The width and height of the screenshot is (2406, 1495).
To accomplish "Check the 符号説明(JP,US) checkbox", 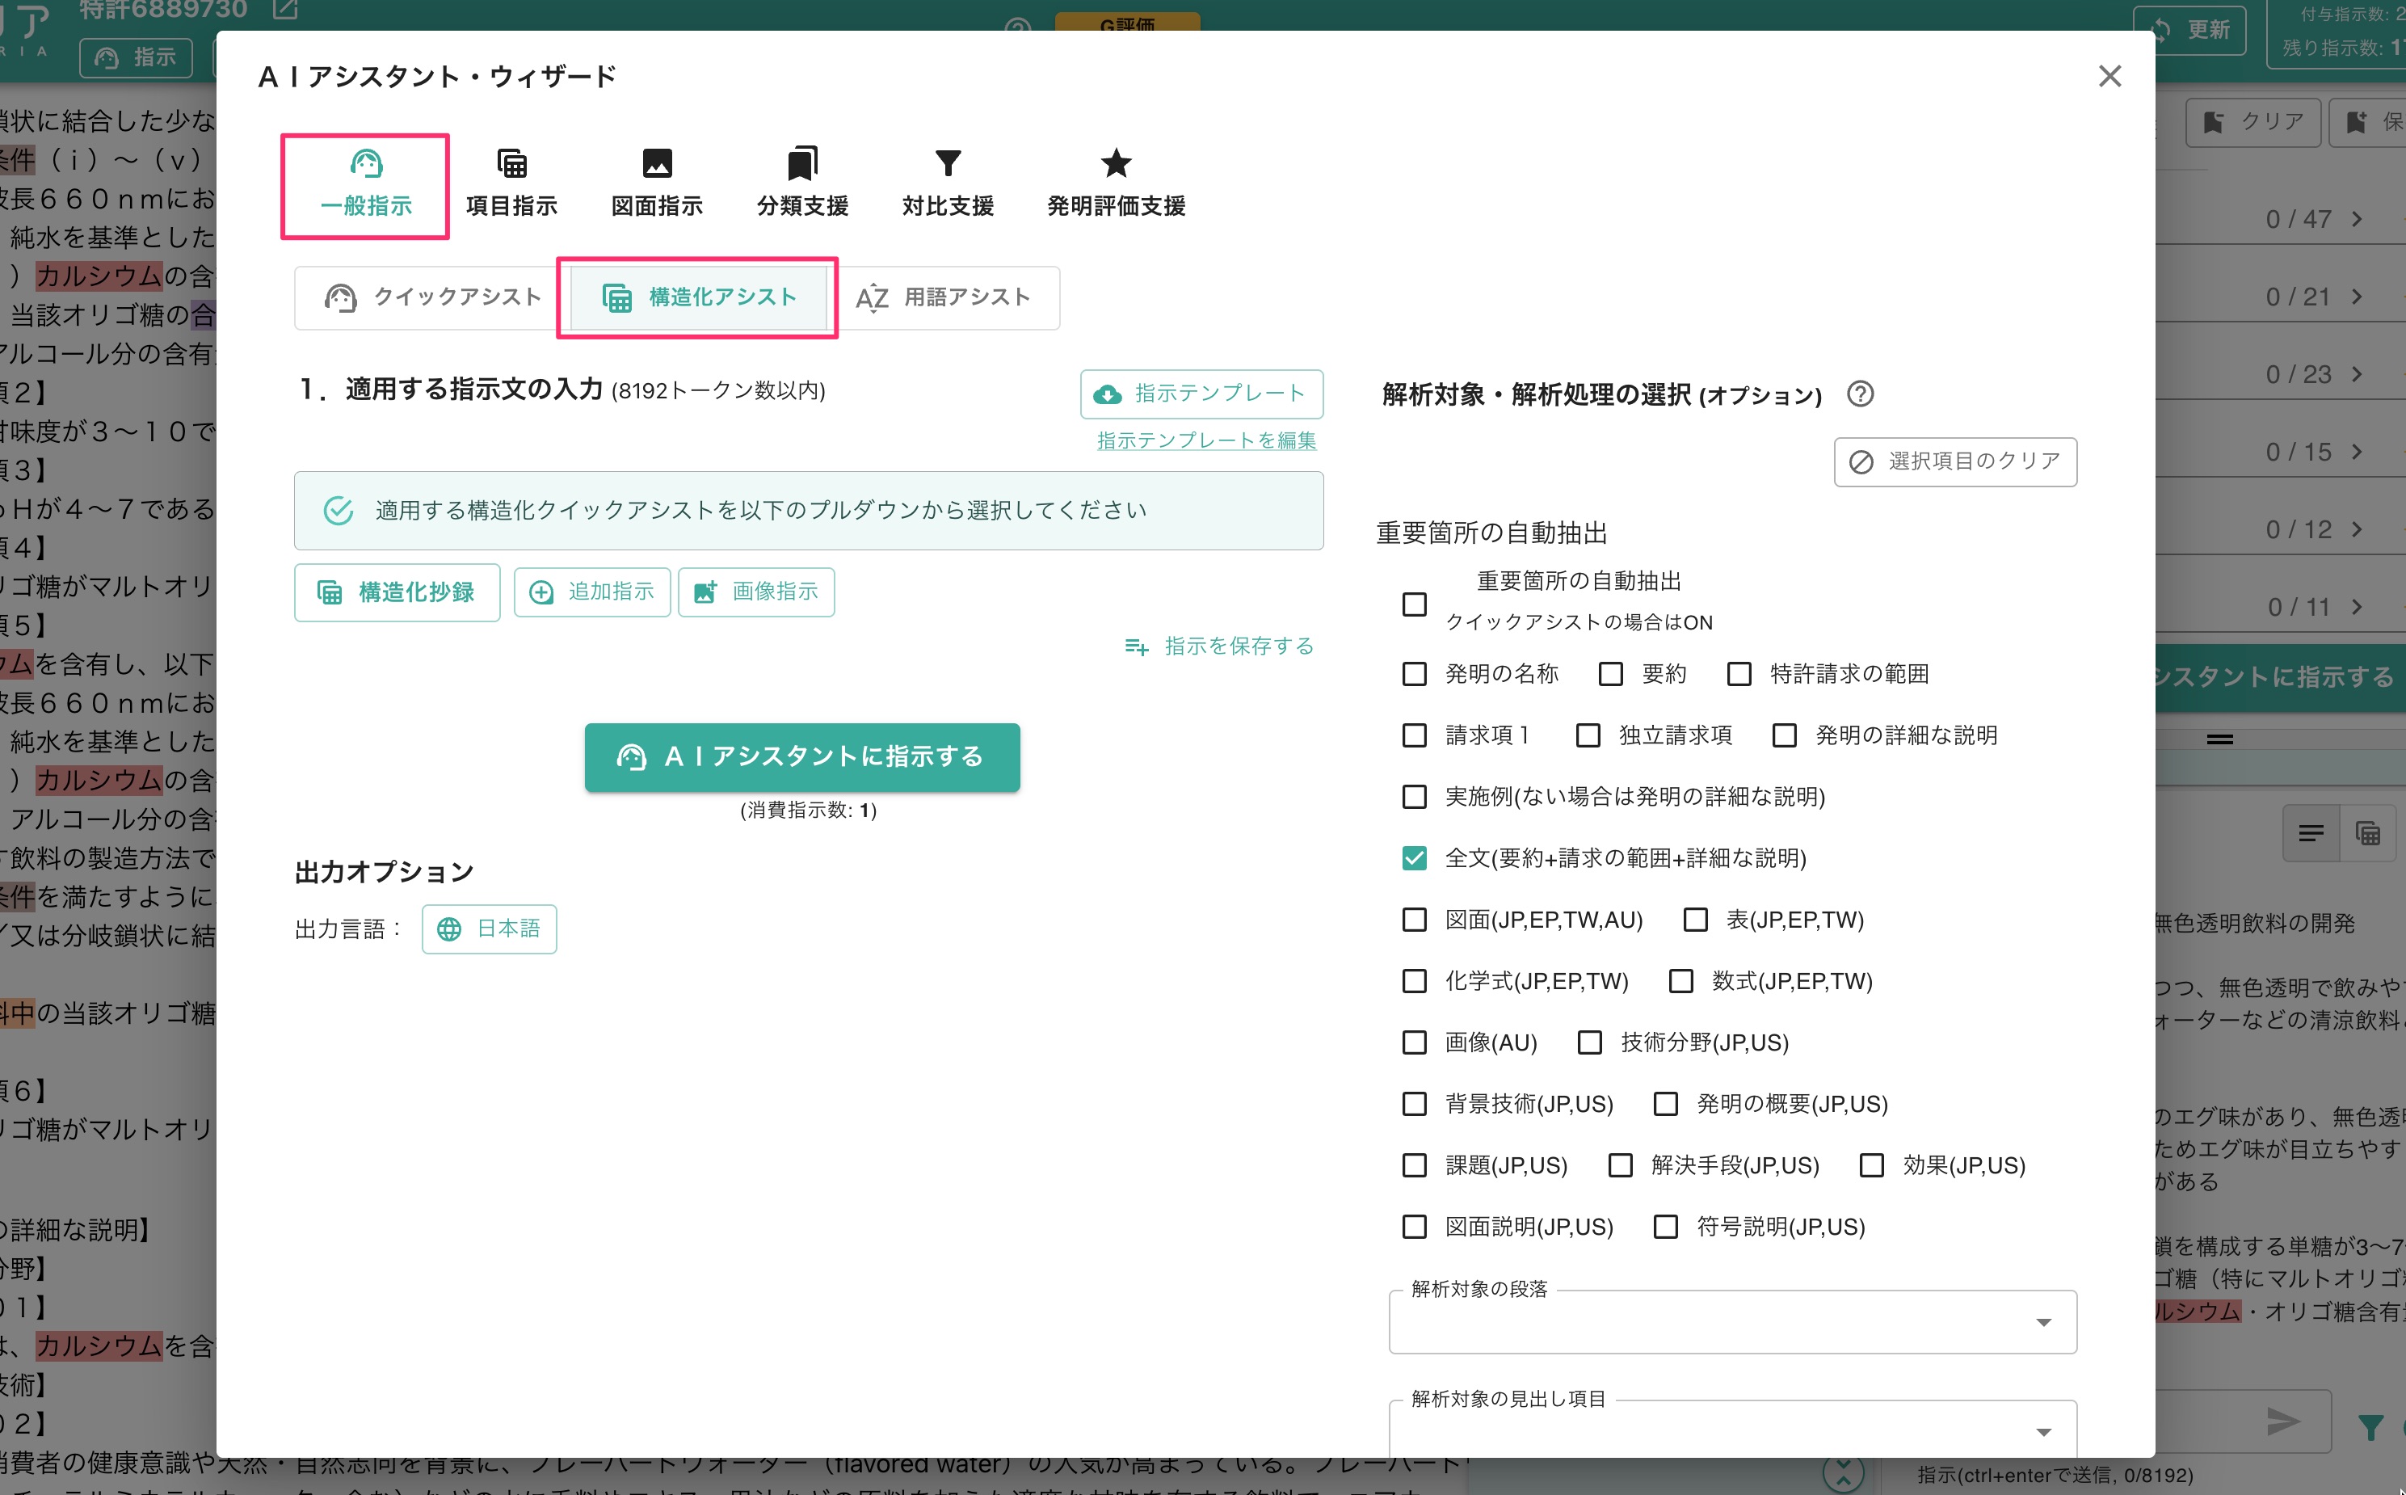I will point(1666,1226).
